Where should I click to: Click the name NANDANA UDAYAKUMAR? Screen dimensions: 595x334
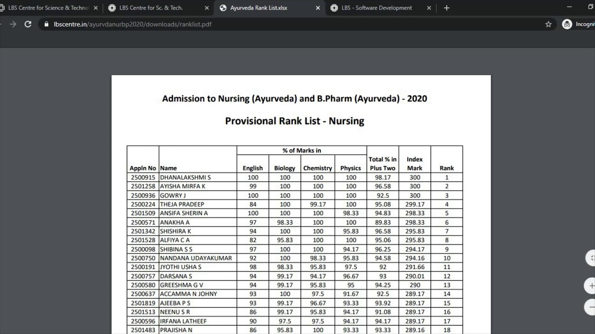[x=196, y=258]
